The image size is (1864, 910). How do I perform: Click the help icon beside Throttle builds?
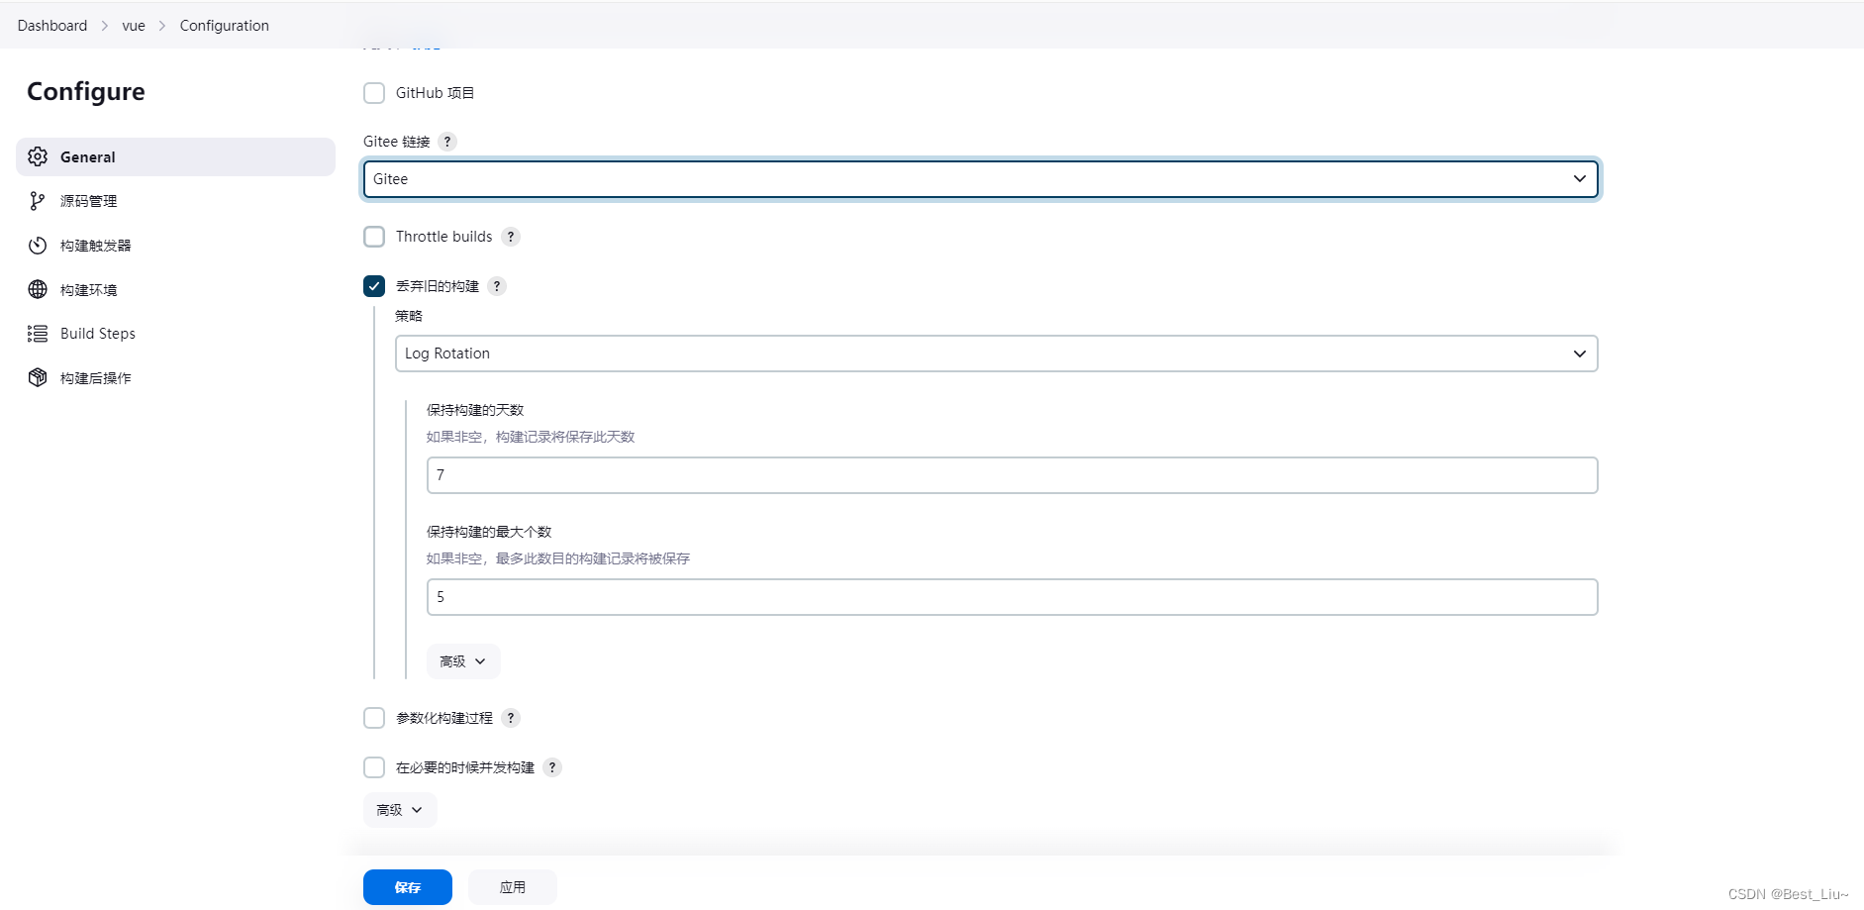(511, 236)
